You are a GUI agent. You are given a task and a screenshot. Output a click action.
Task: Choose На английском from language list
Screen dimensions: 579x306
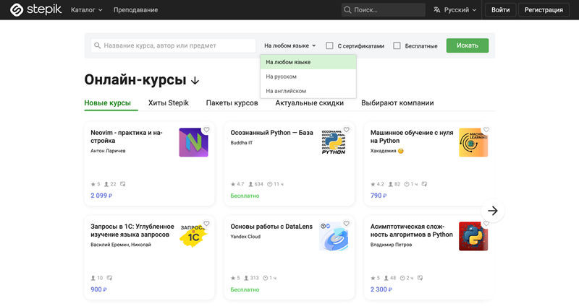pyautogui.click(x=286, y=91)
